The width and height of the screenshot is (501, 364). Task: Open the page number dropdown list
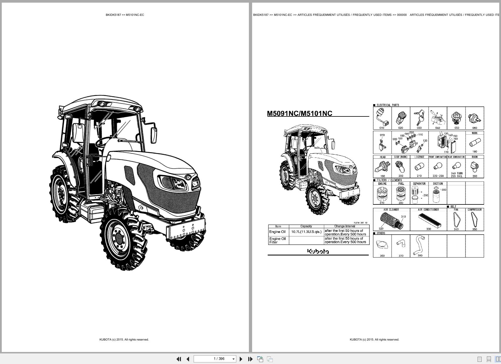[233, 359]
